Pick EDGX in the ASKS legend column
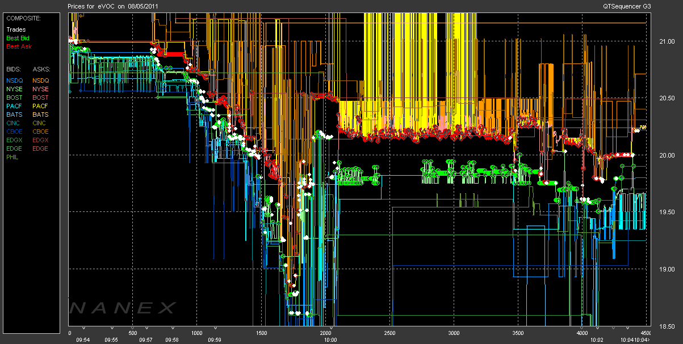The height and width of the screenshot is (344, 683). [41, 140]
